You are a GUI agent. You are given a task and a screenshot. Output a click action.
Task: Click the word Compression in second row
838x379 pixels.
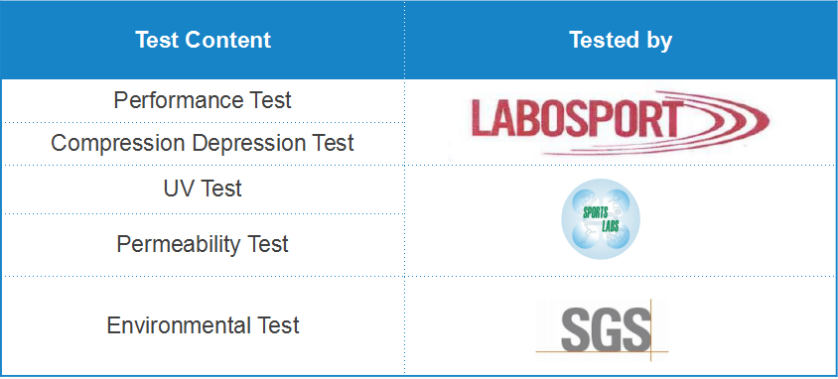[117, 144]
